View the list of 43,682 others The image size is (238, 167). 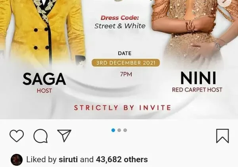point(122,159)
